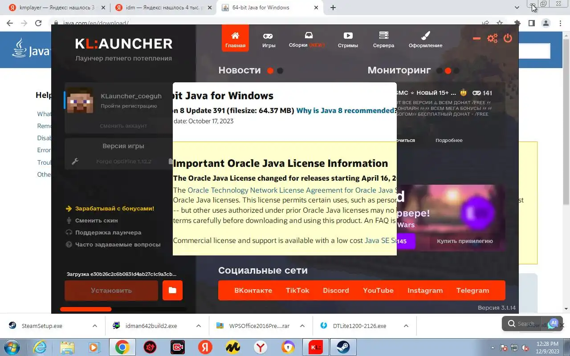The width and height of the screenshot is (570, 356).
Task: Open the Discord social link
Action: coord(336,291)
